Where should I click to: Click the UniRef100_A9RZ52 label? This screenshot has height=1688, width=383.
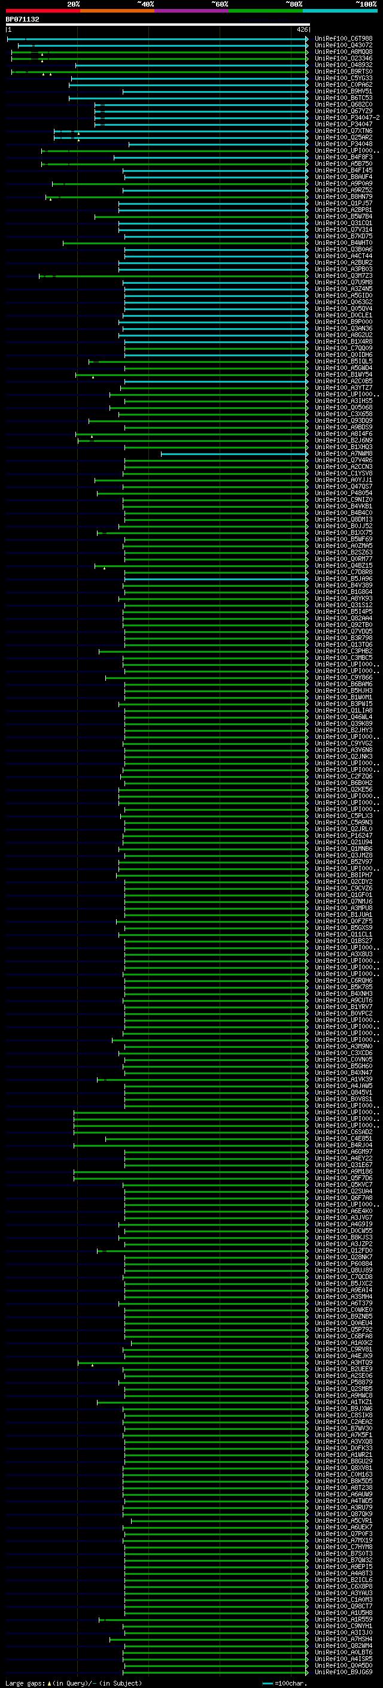[x=344, y=190]
